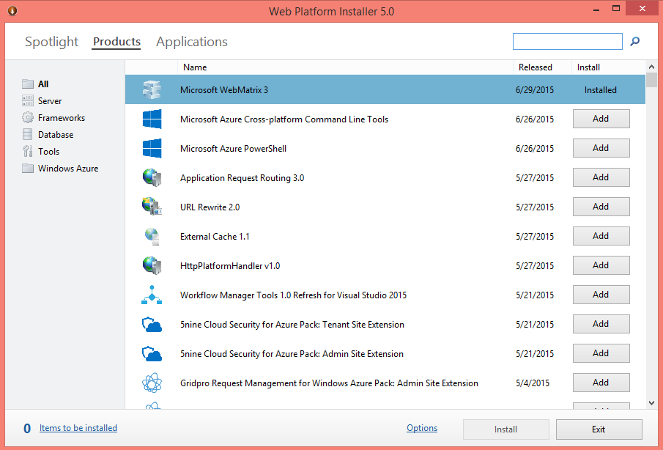663x450 pixels.
Task: Switch to the Spotlight tab
Action: 51,42
